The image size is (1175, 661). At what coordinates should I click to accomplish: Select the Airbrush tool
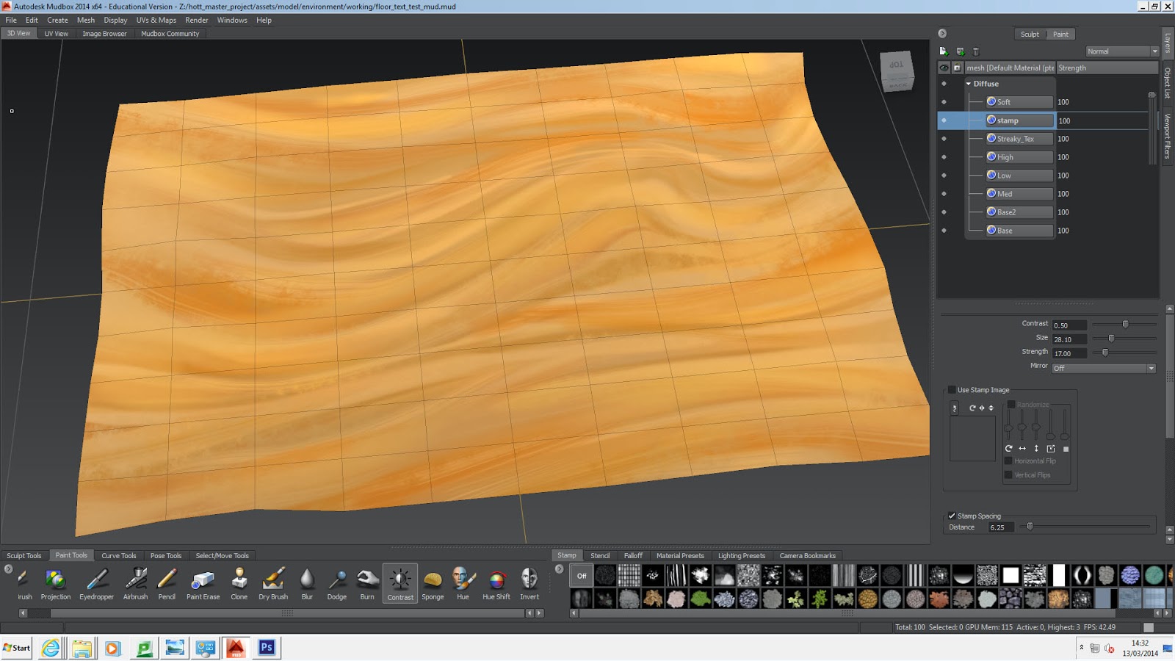pyautogui.click(x=135, y=584)
